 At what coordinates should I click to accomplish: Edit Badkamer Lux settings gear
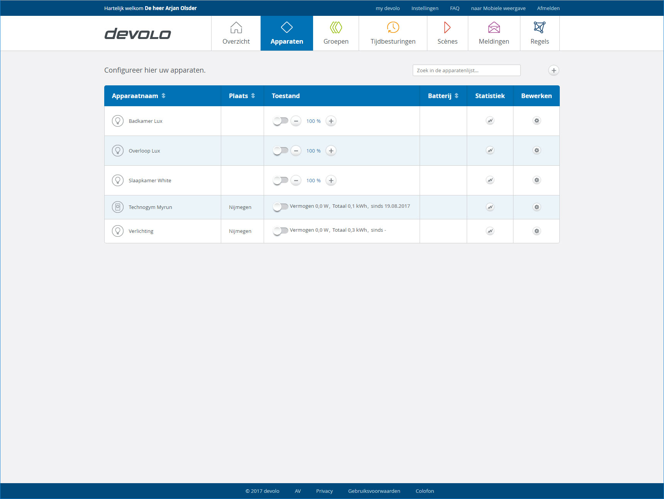tap(537, 121)
